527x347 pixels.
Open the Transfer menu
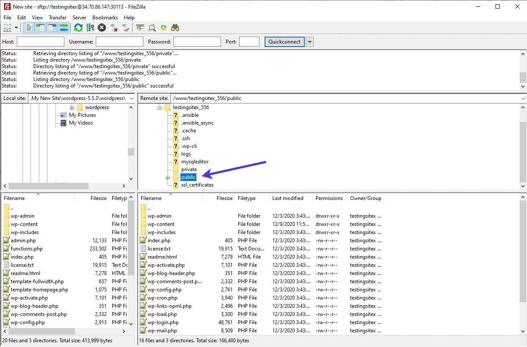57,17
